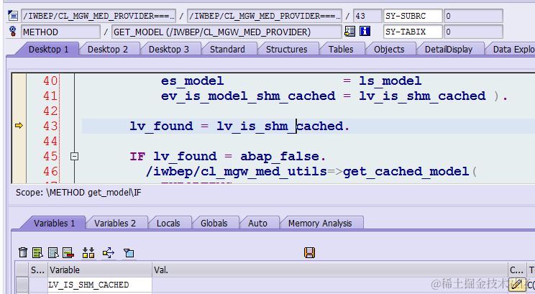Set breakpoint in margin at line 45
Image resolution: width=535 pixels, height=294 pixels.
click(19, 156)
